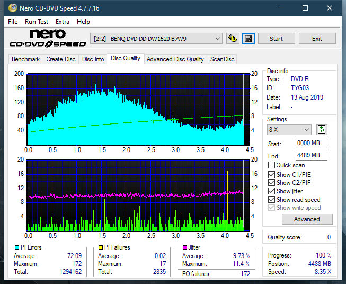Open the Run Test menu
The width and height of the screenshot is (346, 284).
(37, 22)
